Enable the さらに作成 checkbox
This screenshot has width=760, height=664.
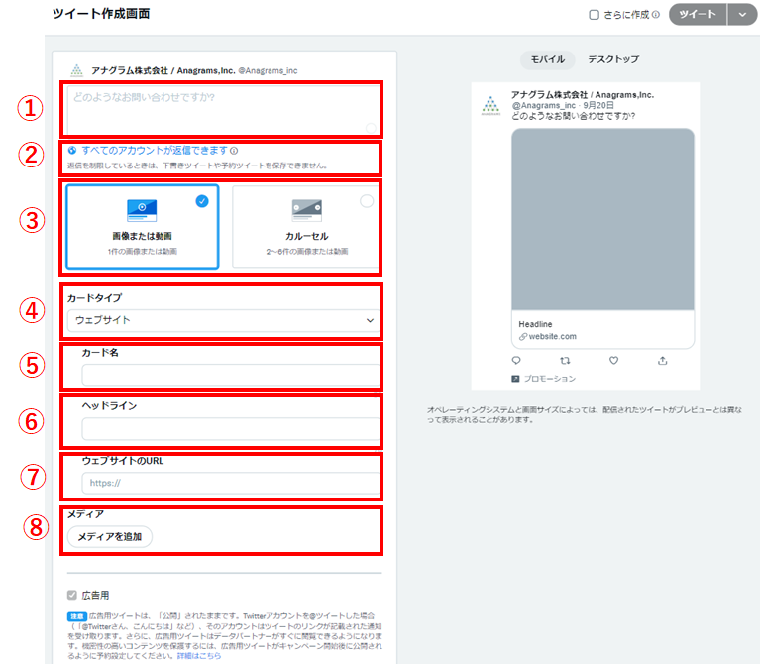click(594, 15)
